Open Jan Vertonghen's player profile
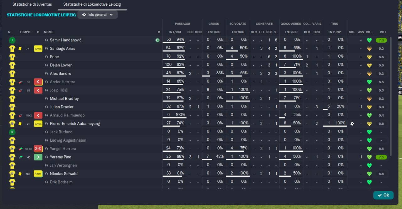The image size is (402, 209). 63,165
